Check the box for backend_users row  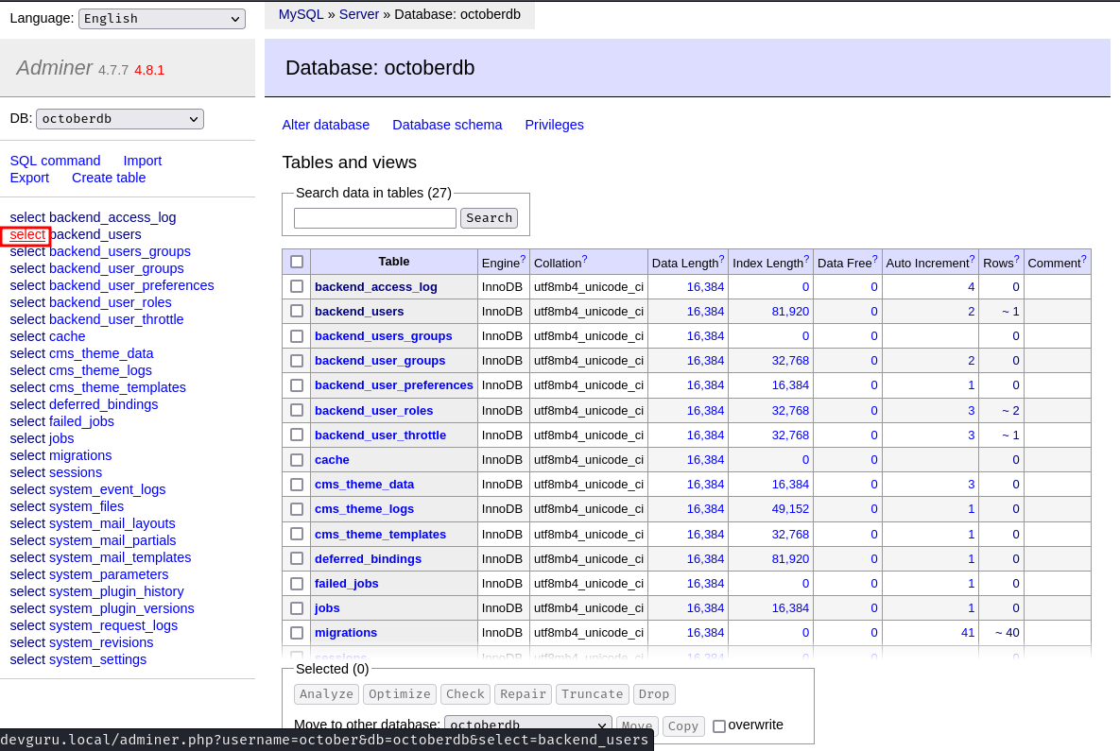point(297,311)
